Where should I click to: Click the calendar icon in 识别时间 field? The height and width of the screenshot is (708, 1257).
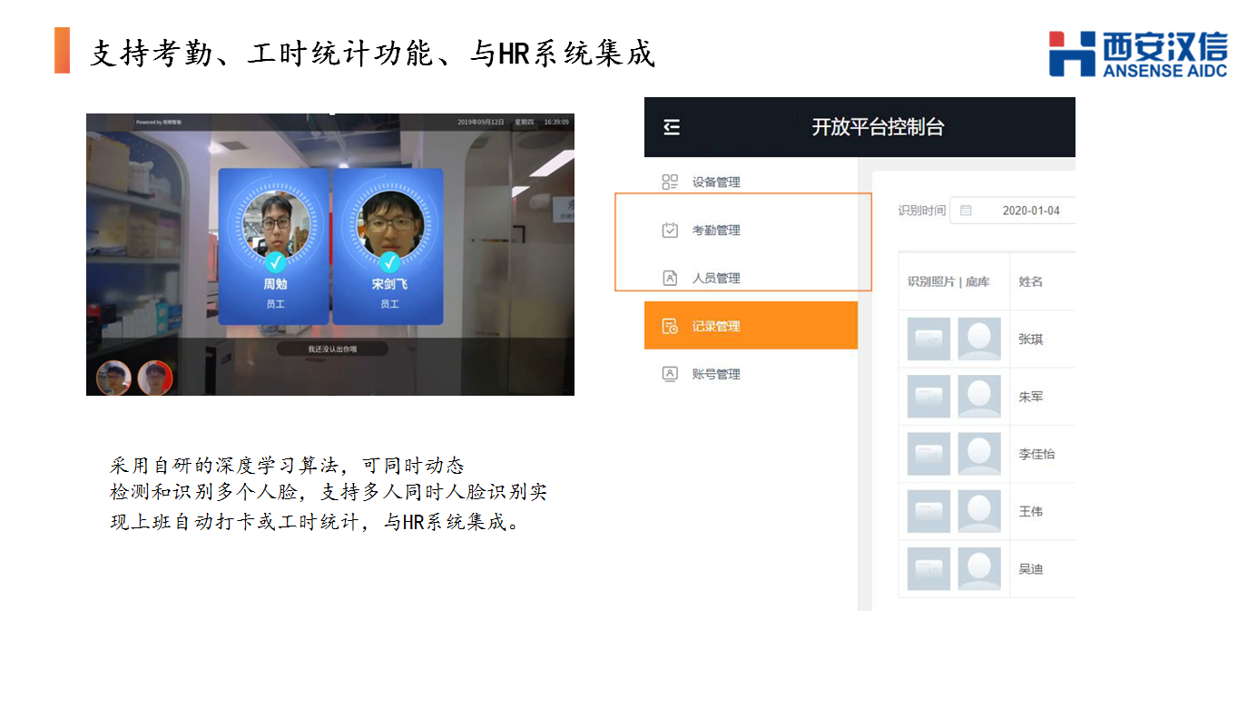click(x=966, y=211)
